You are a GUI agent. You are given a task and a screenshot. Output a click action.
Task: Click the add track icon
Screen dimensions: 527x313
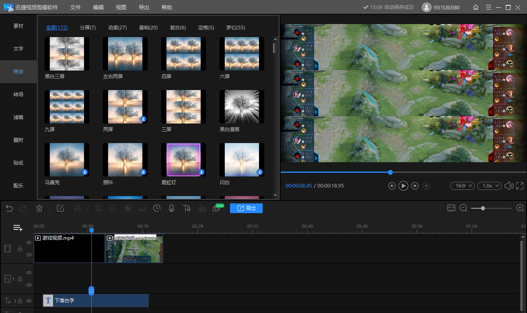point(18,228)
